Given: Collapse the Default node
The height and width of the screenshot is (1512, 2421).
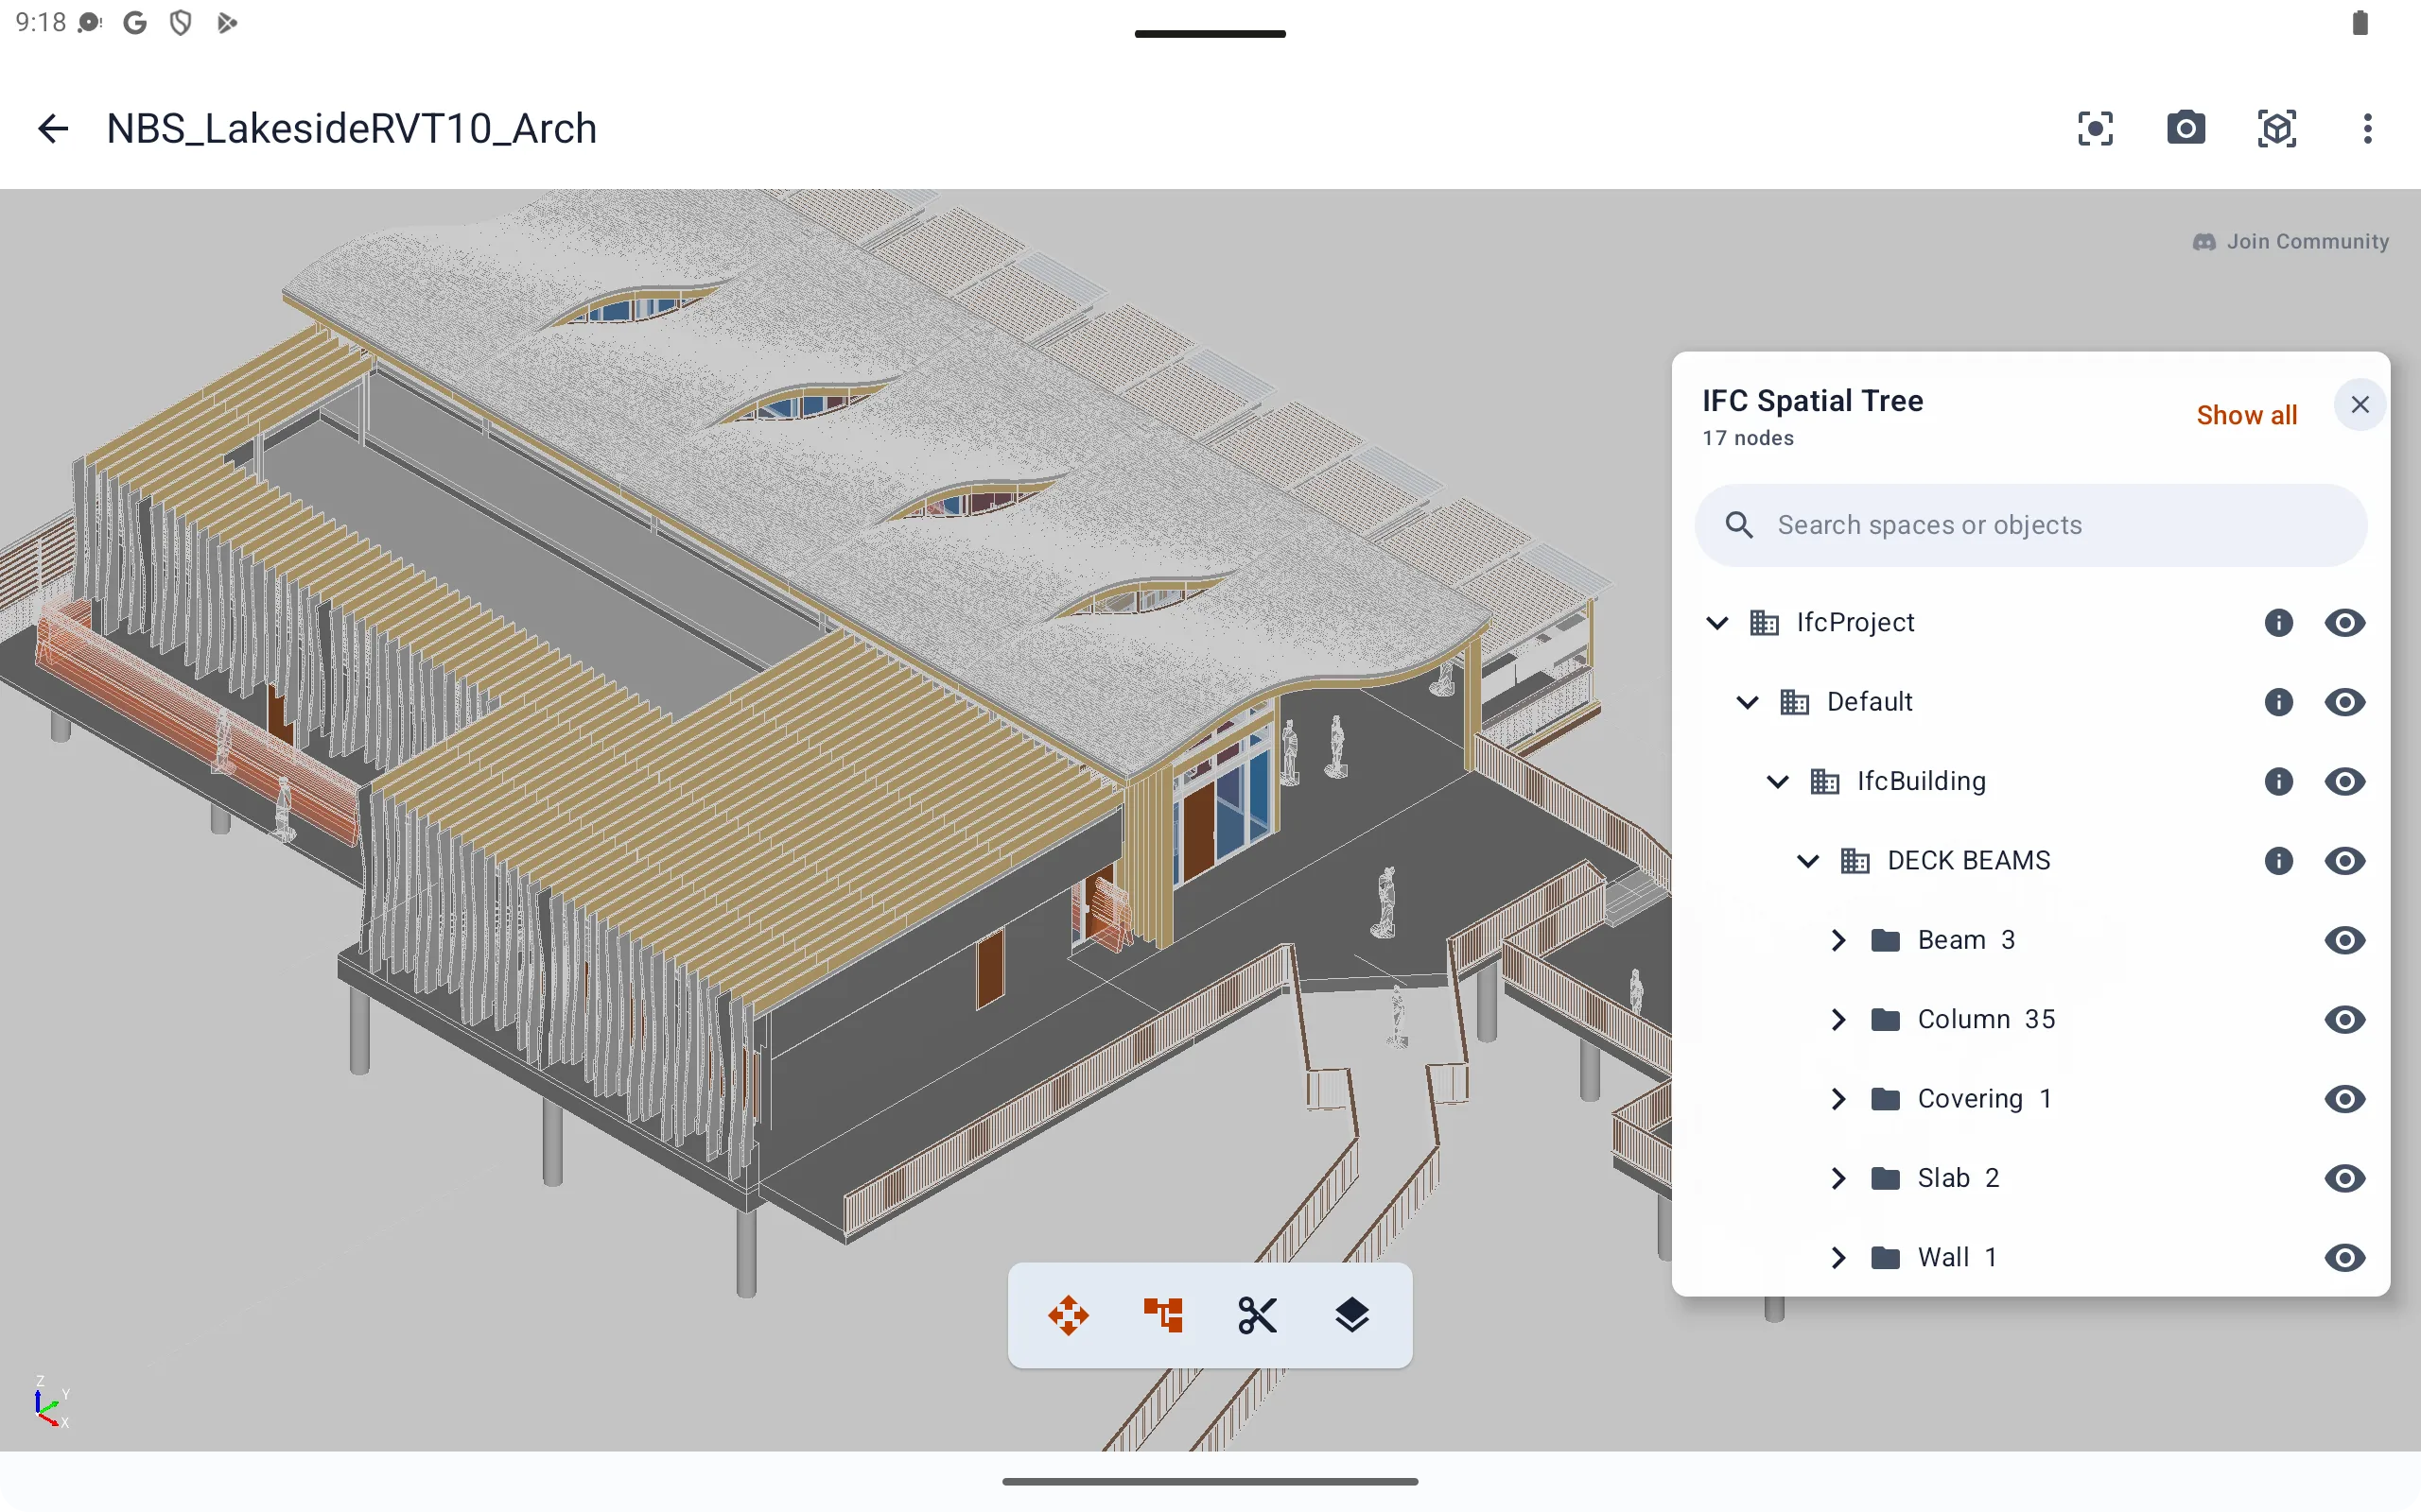Looking at the screenshot, I should pyautogui.click(x=1747, y=702).
